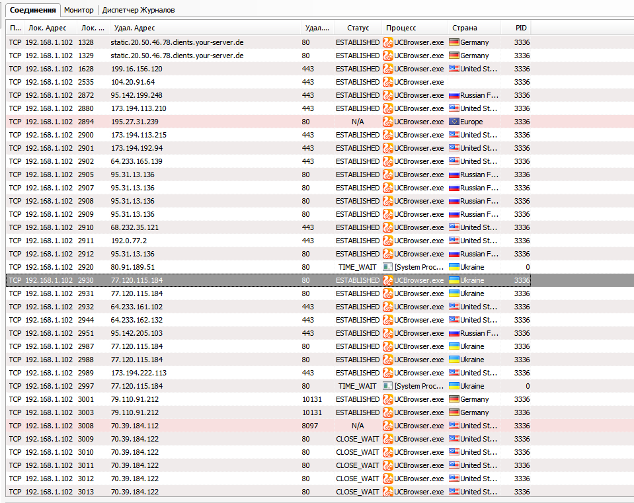This screenshot has height=503, width=634.
Task: Select the Соединения tab
Action: (x=32, y=10)
